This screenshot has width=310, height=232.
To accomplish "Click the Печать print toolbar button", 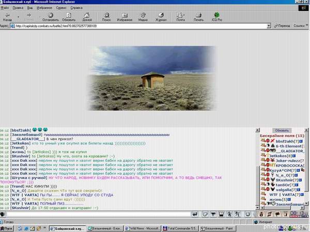I will [x=198, y=17].
